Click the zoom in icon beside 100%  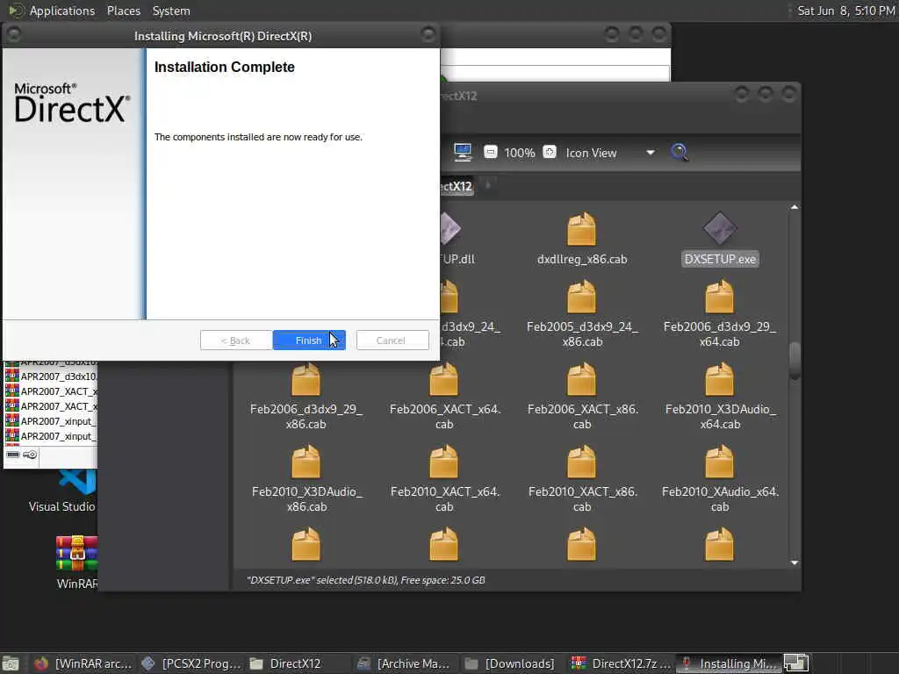pos(550,152)
